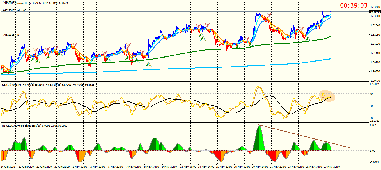Image resolution: width=381 pixels, height=170 pixels.
Task: Click the current price tag 1.33221
Action: tap(375, 12)
